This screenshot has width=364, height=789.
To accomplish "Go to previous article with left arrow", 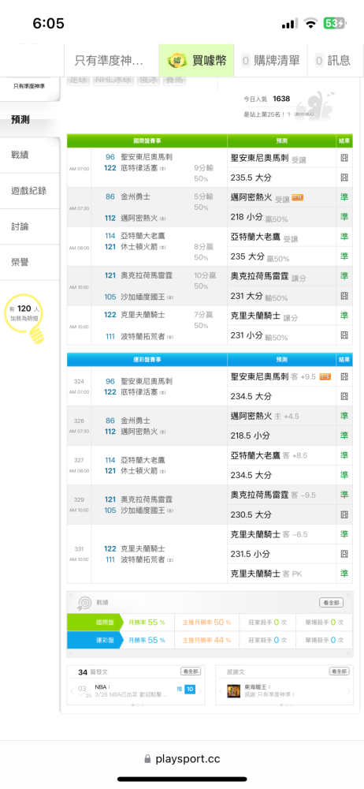I will point(72,691).
